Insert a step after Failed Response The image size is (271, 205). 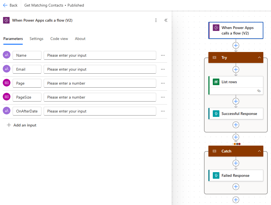click(x=236, y=187)
